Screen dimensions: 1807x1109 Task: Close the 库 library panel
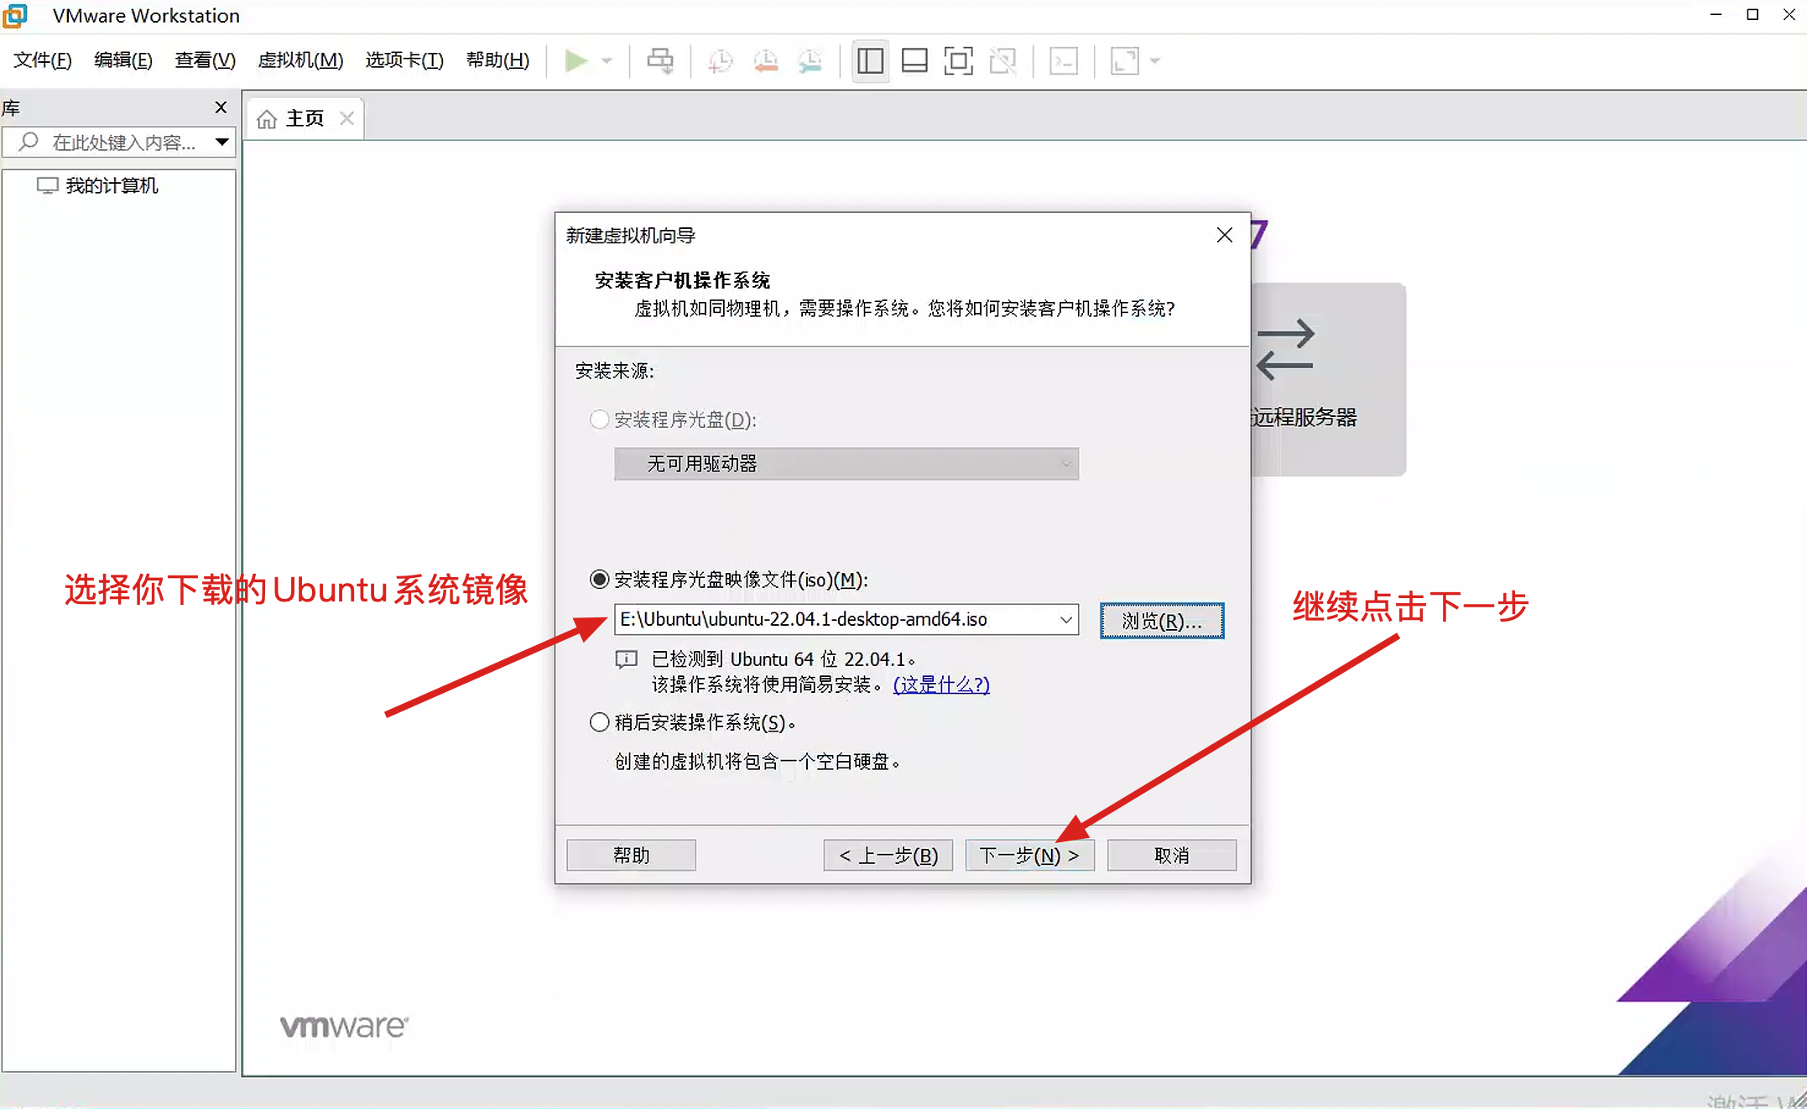(221, 107)
